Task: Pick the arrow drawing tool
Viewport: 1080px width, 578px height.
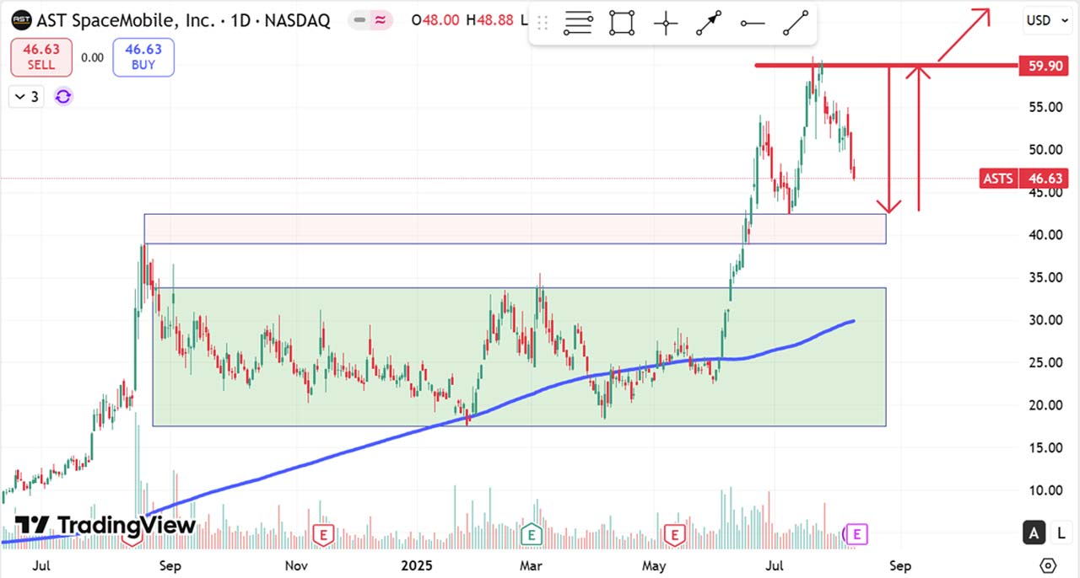Action: pyautogui.click(x=709, y=24)
